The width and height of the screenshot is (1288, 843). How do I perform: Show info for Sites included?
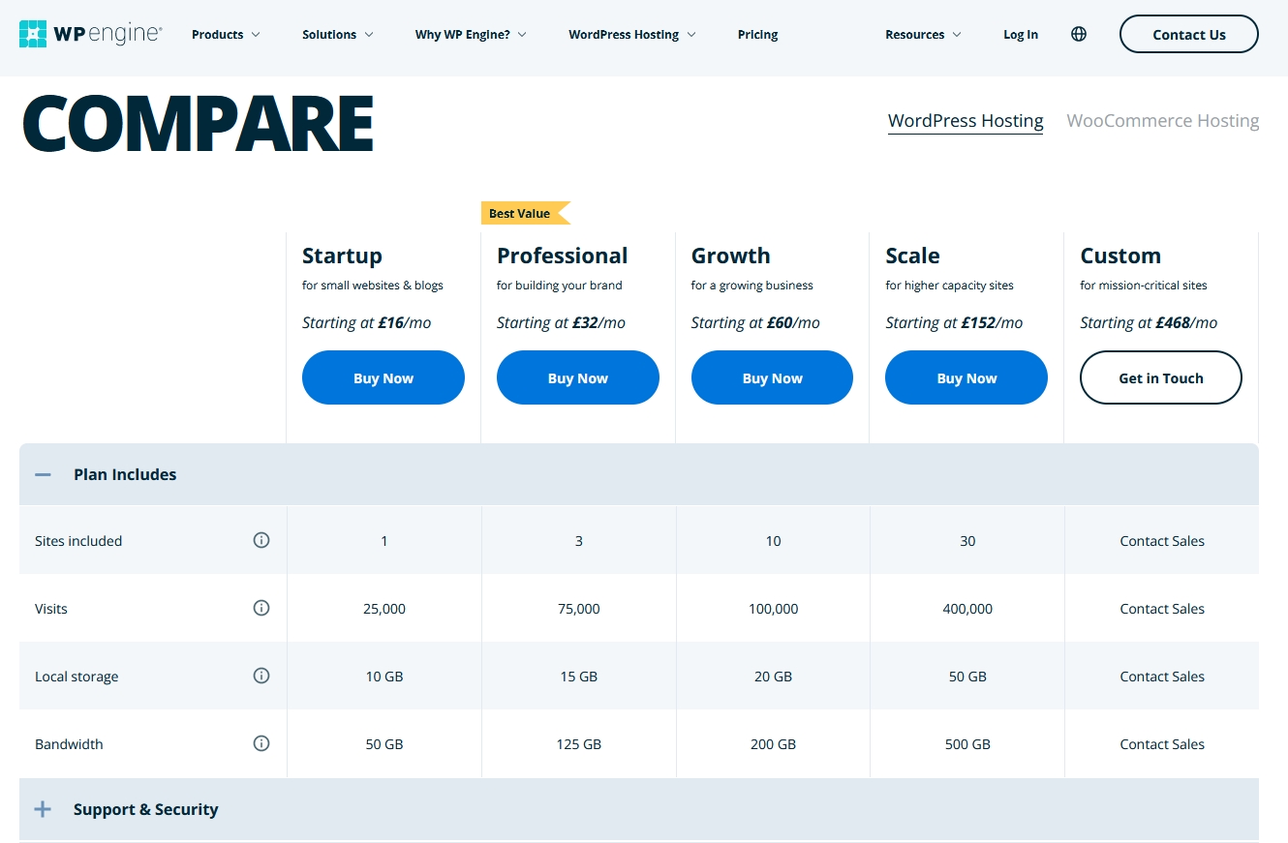pos(261,540)
